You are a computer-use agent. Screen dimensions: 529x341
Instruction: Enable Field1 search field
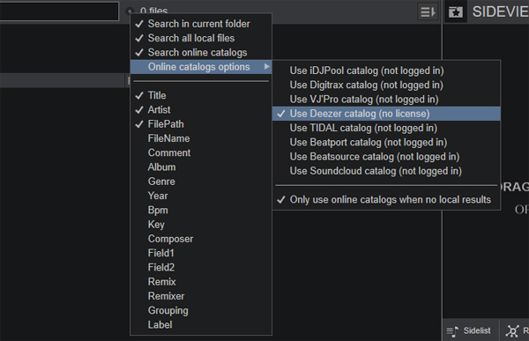click(201, 253)
